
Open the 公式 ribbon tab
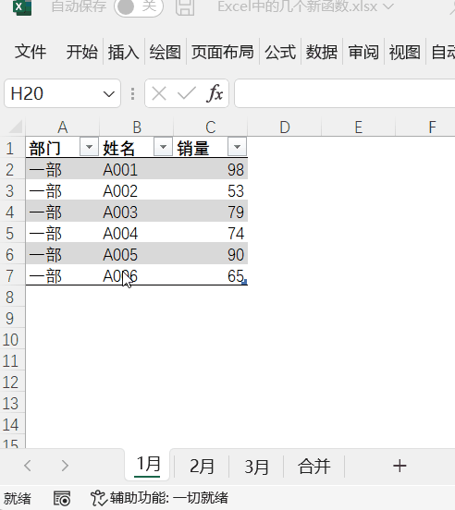coord(280,52)
